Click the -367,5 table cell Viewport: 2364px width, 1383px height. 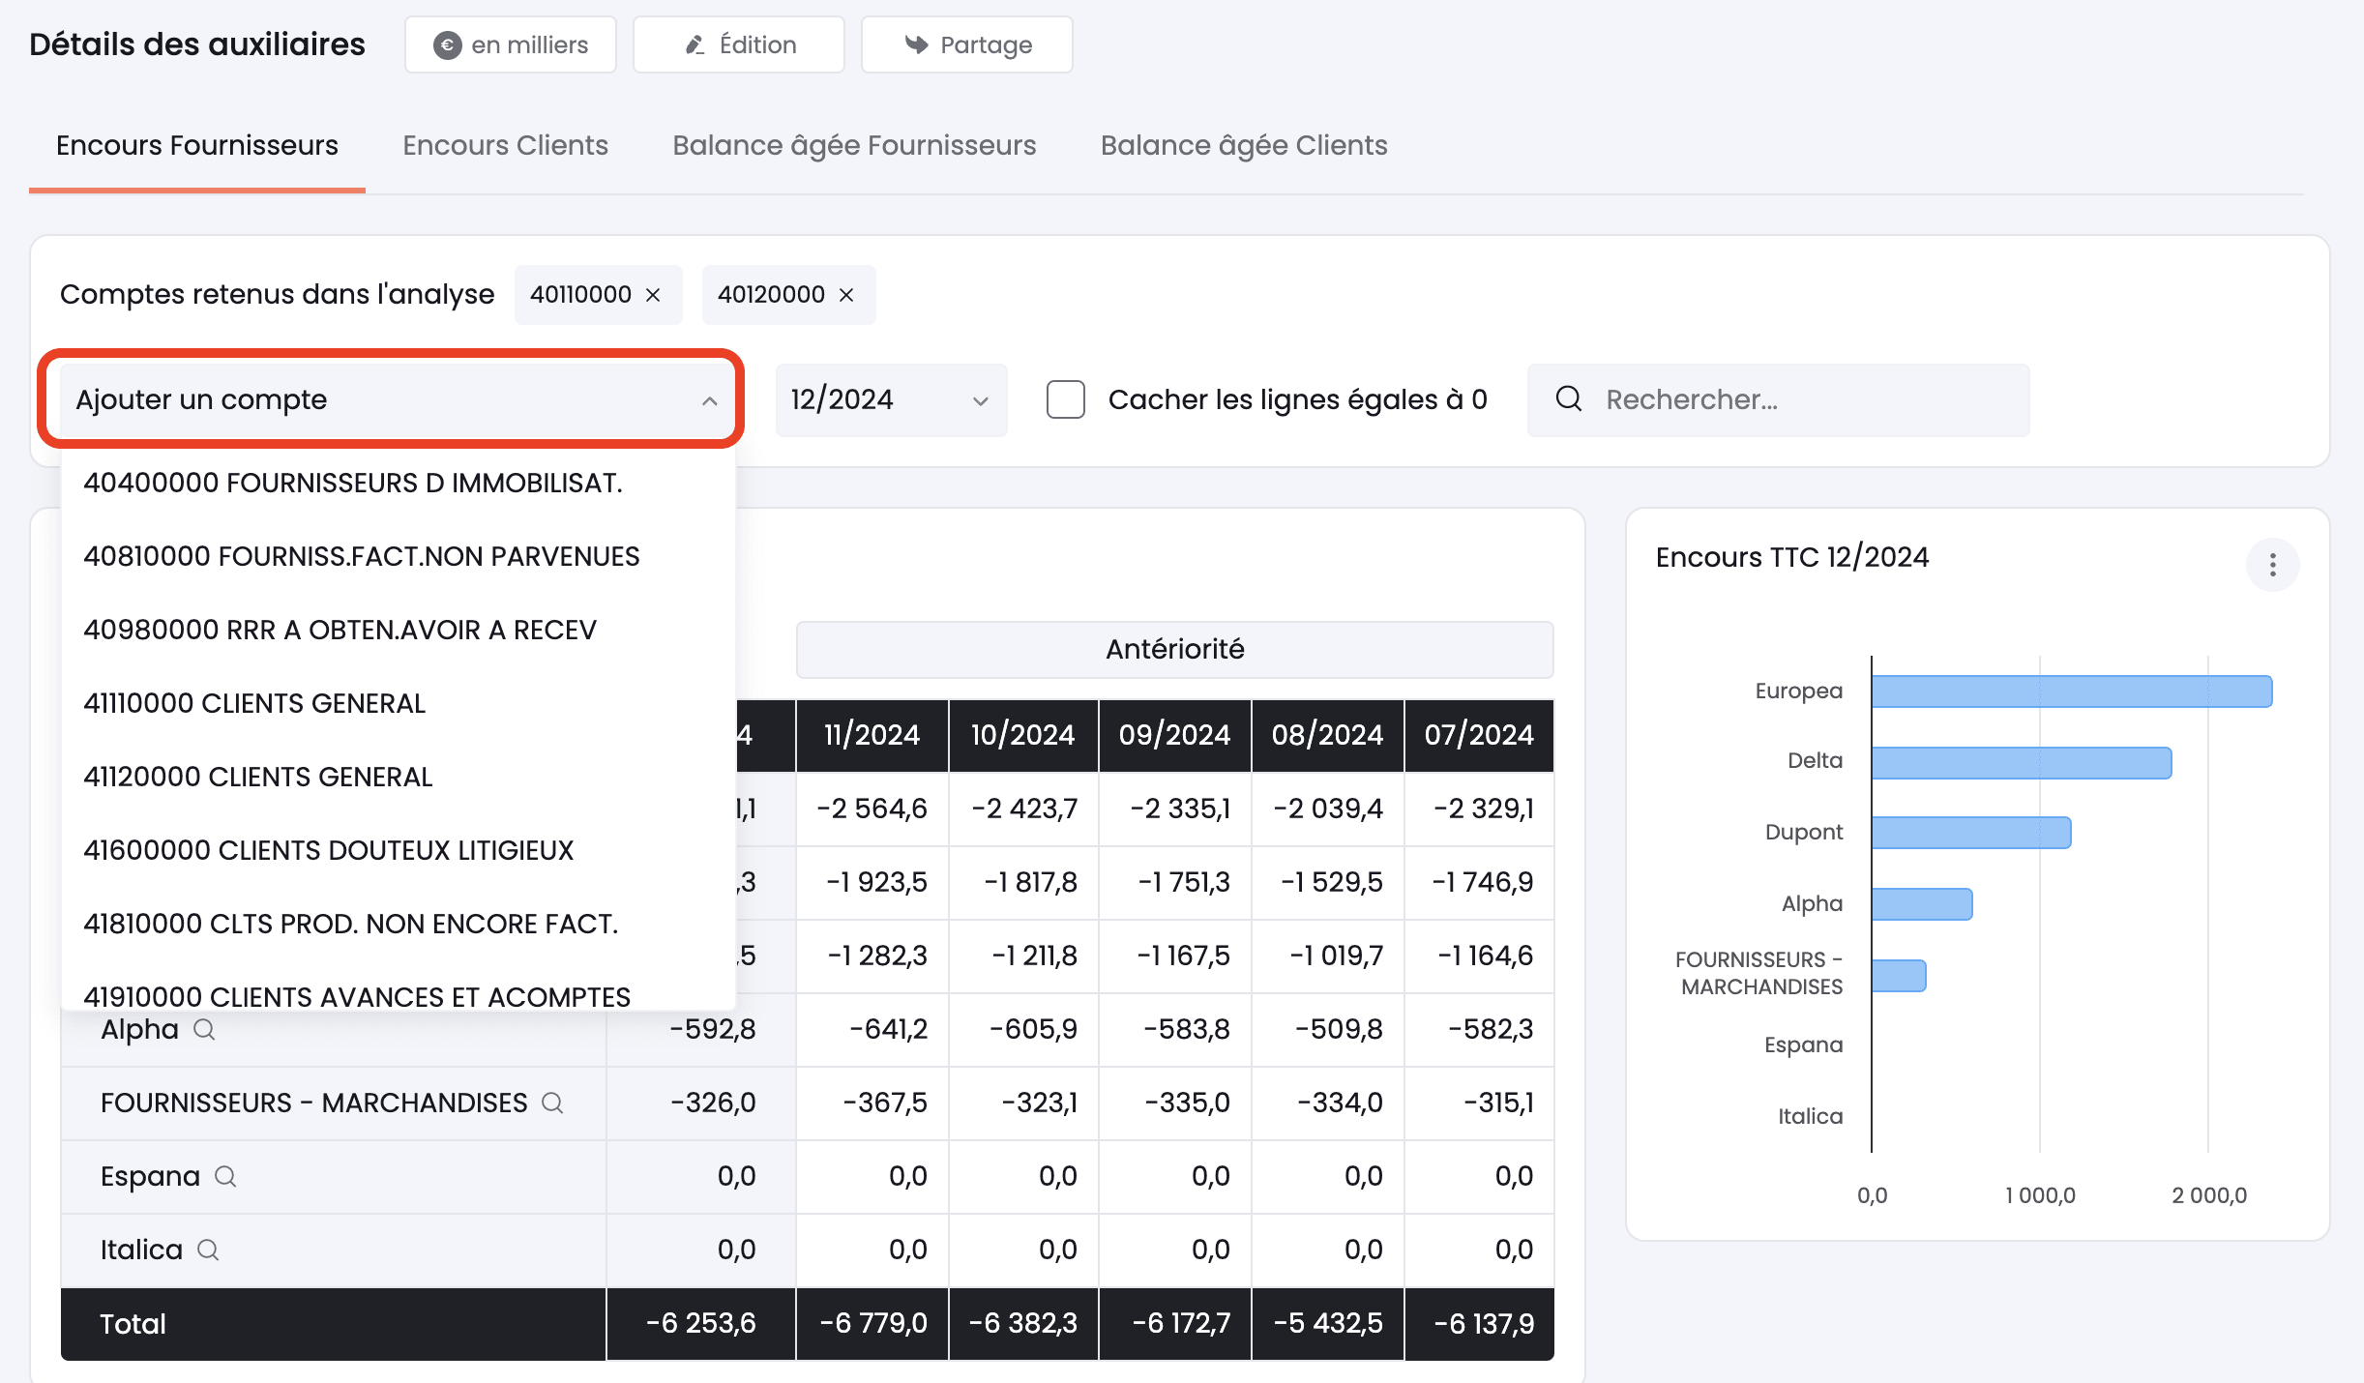(872, 1103)
